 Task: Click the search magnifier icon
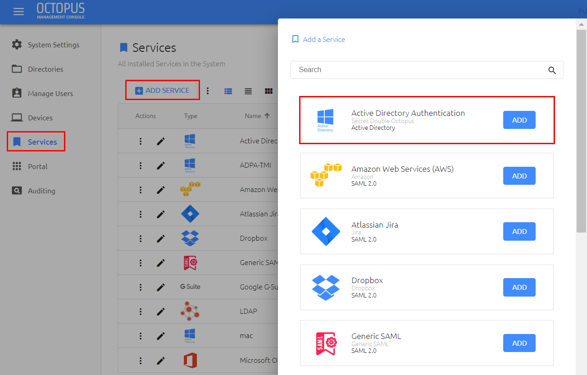tap(552, 70)
